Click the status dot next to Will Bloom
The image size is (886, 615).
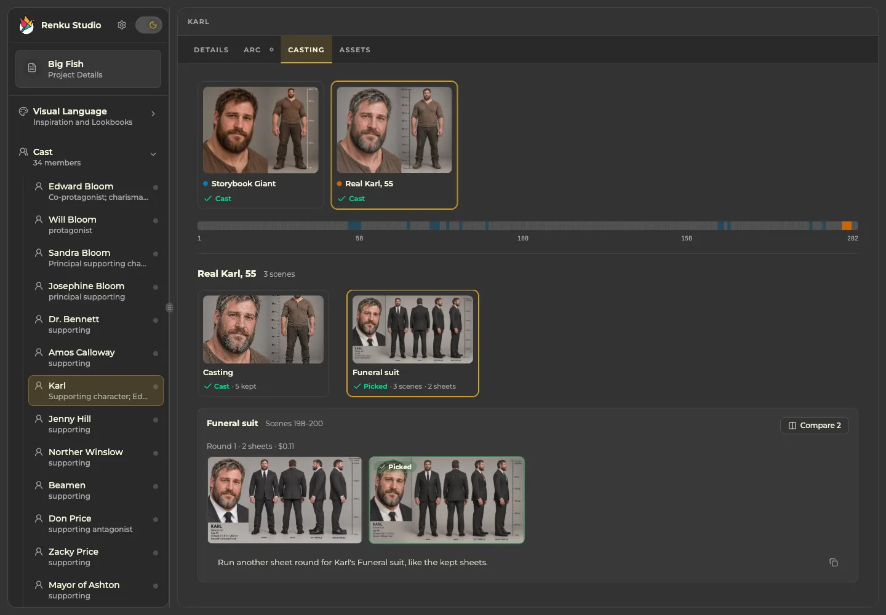tap(156, 221)
